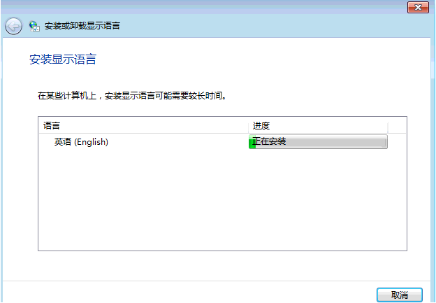Click the empty title bar area
The height and width of the screenshot is (303, 436).
pyautogui.click(x=210, y=6)
